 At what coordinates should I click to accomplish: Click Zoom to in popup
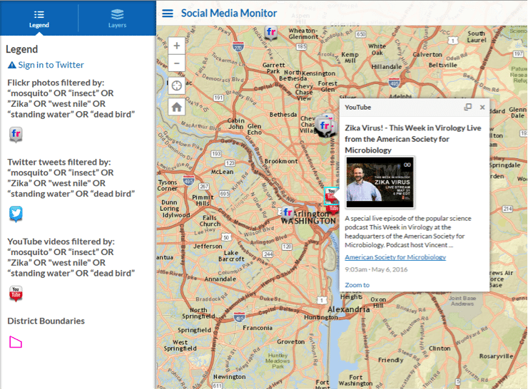point(357,285)
